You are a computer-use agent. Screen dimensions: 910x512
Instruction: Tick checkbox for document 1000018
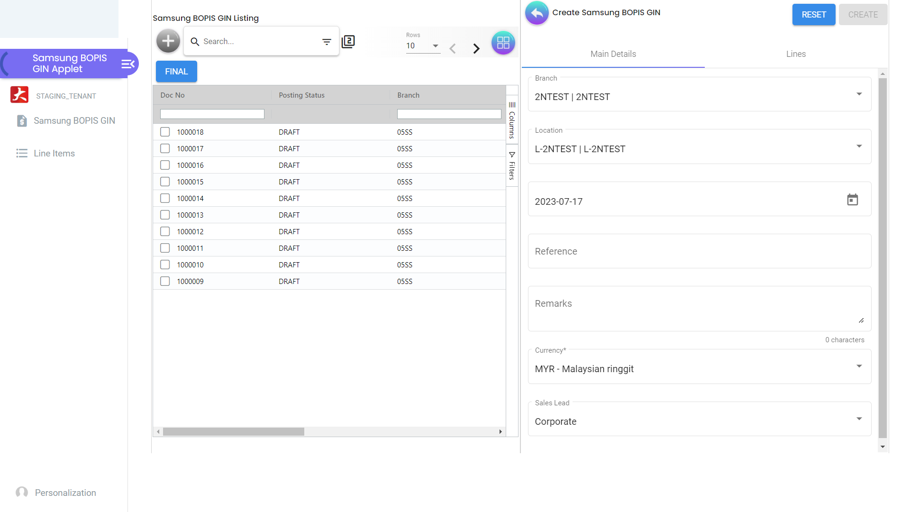click(x=165, y=132)
